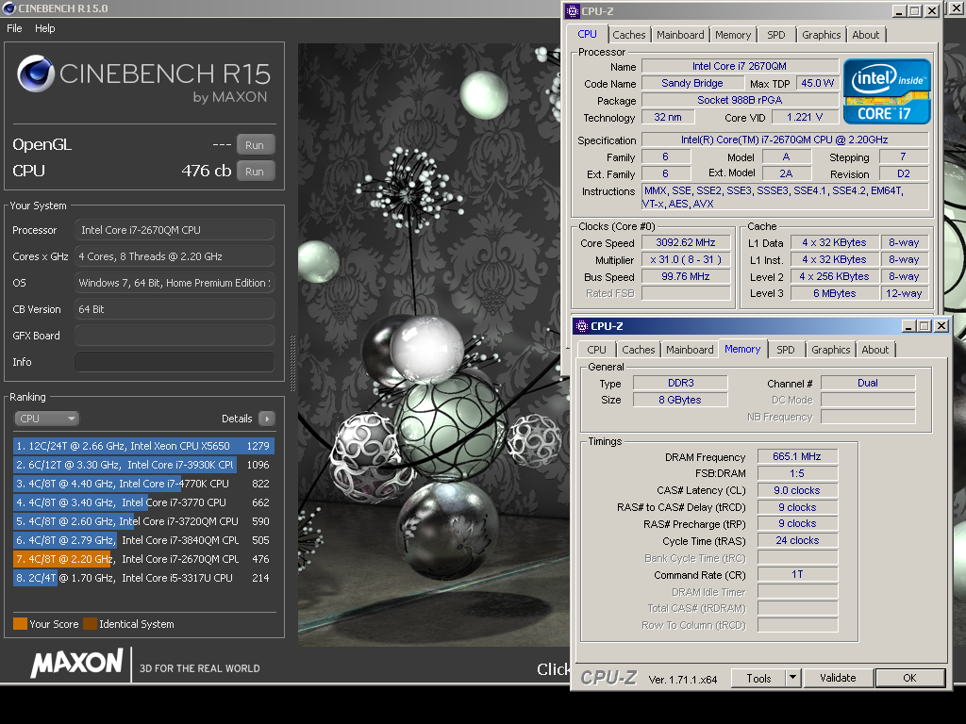Open Caches tab in upper CPU-Z window

click(629, 35)
